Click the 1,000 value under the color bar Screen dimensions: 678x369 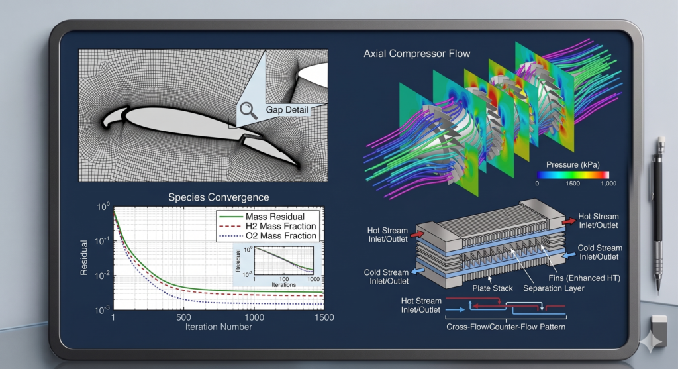point(608,184)
